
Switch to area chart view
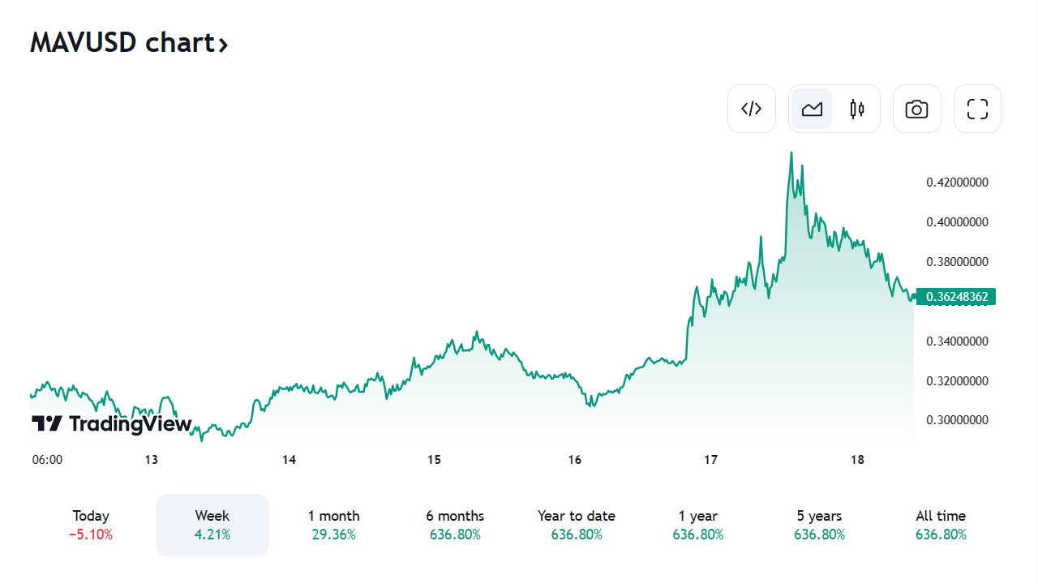point(812,109)
